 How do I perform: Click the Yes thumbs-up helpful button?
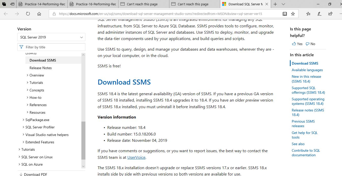(297, 44)
